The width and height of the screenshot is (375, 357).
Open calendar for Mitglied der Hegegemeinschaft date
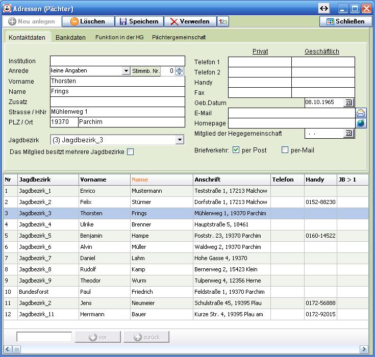pyautogui.click(x=348, y=134)
